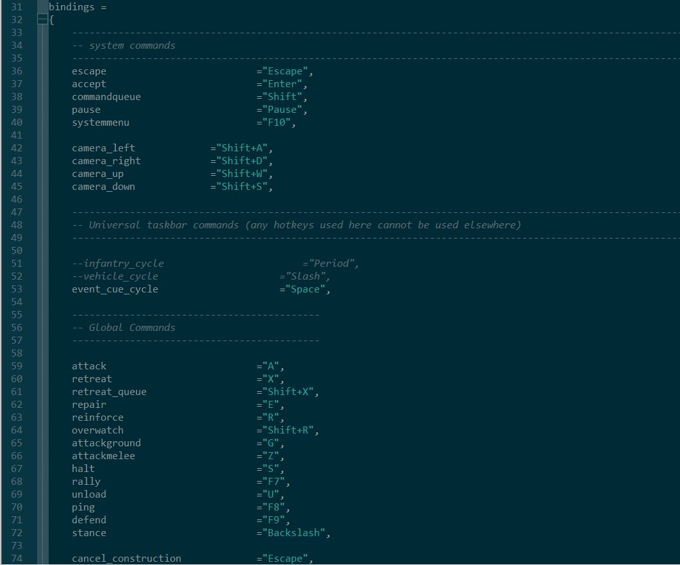Place cursor on the "bindings" keyword
The height and width of the screenshot is (565, 680).
tap(72, 7)
